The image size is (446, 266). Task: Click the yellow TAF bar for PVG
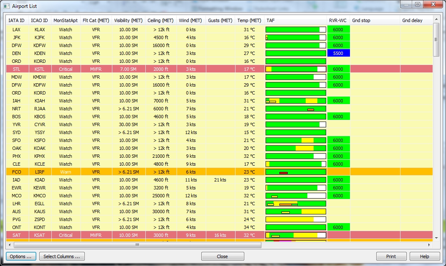coord(296,219)
